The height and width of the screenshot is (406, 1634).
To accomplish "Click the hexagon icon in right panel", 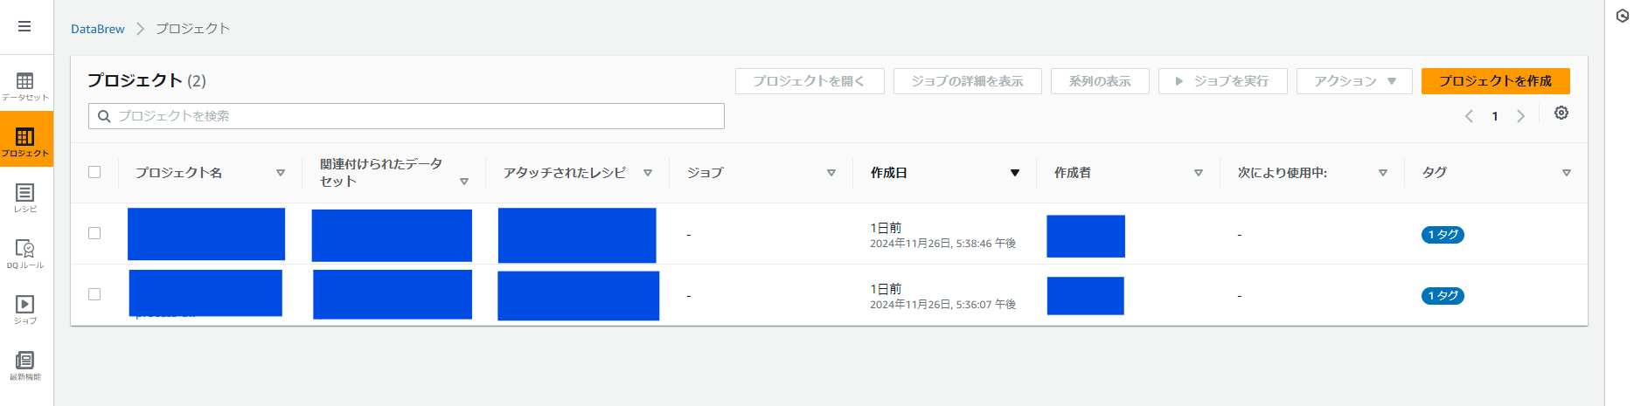I will click(x=1623, y=16).
